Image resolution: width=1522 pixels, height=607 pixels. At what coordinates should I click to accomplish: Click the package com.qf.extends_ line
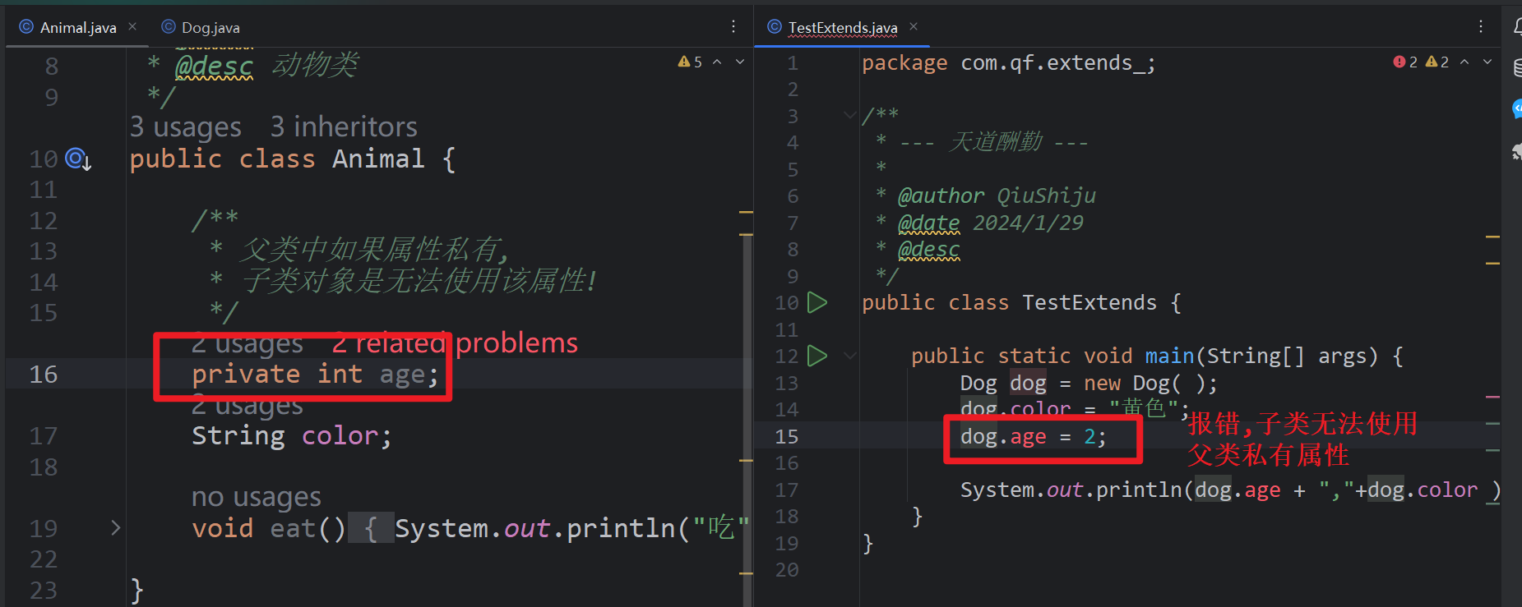[x=1009, y=63]
